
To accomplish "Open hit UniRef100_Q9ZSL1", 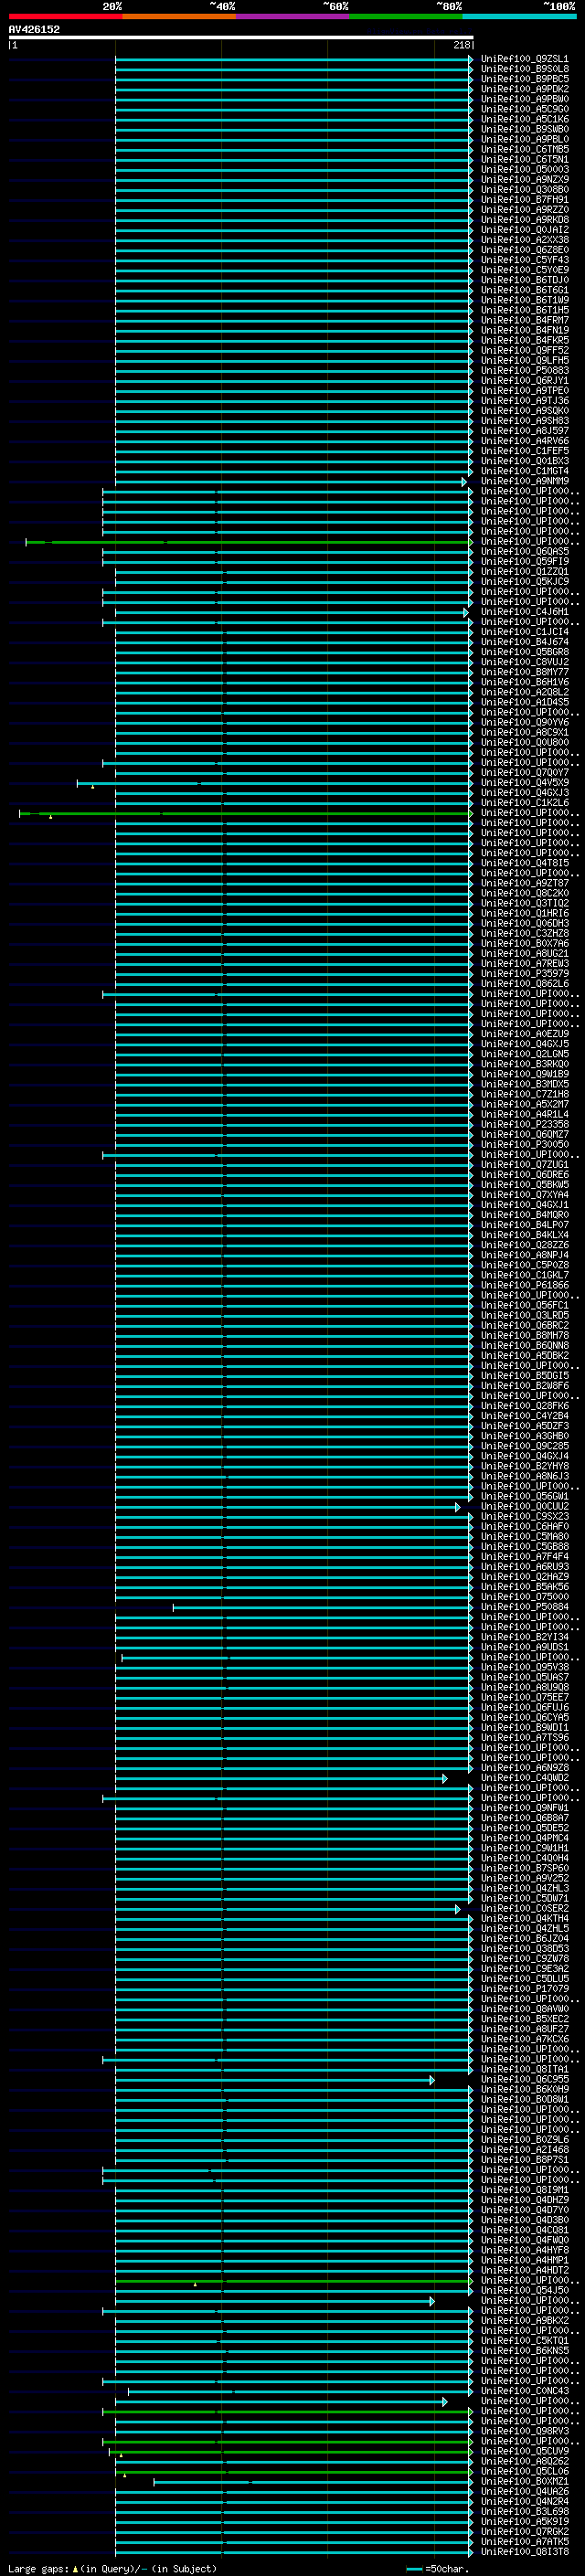I will pyautogui.click(x=524, y=59).
